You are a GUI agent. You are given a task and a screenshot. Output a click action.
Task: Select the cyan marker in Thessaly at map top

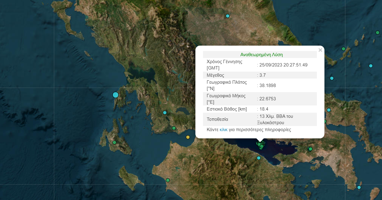click(x=228, y=16)
